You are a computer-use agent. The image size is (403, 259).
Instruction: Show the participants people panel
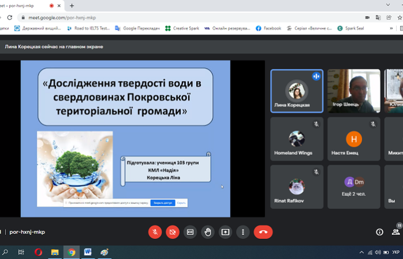(x=396, y=232)
